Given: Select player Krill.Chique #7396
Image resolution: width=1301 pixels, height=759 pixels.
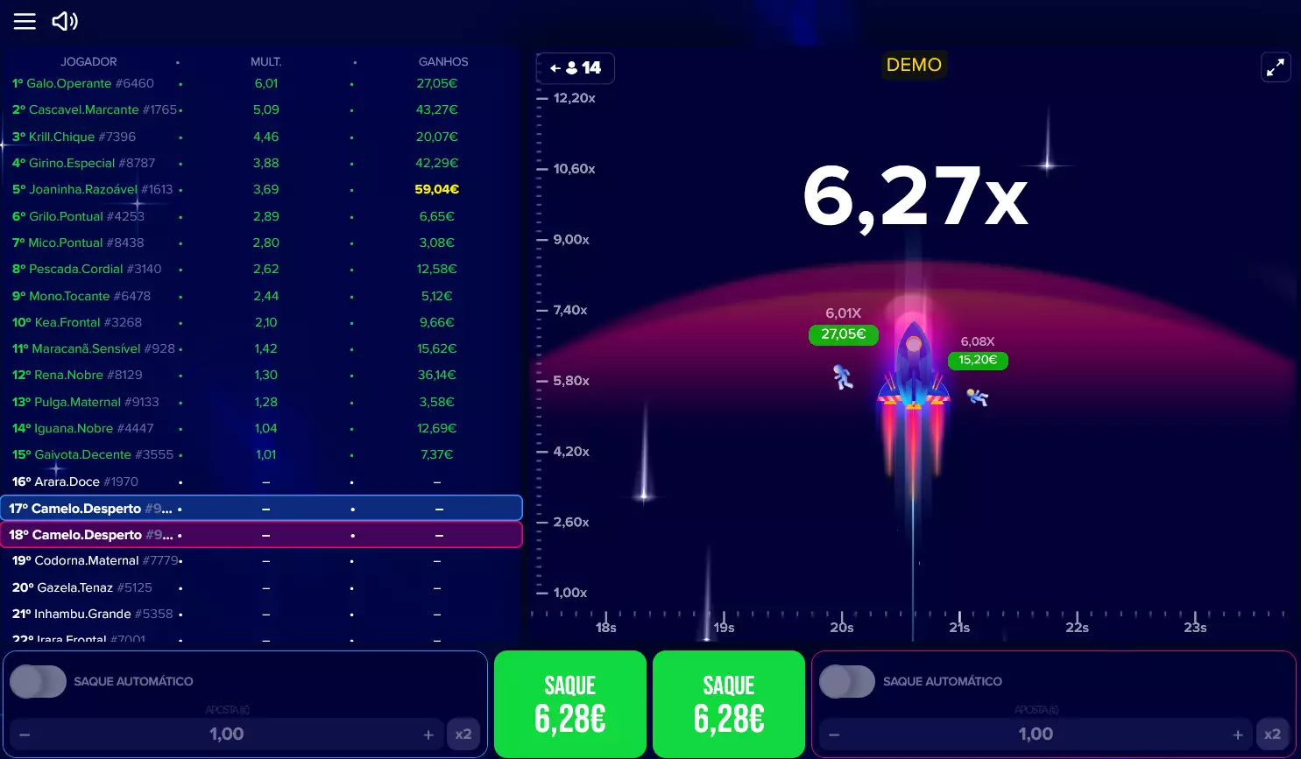Looking at the screenshot, I should click(74, 137).
